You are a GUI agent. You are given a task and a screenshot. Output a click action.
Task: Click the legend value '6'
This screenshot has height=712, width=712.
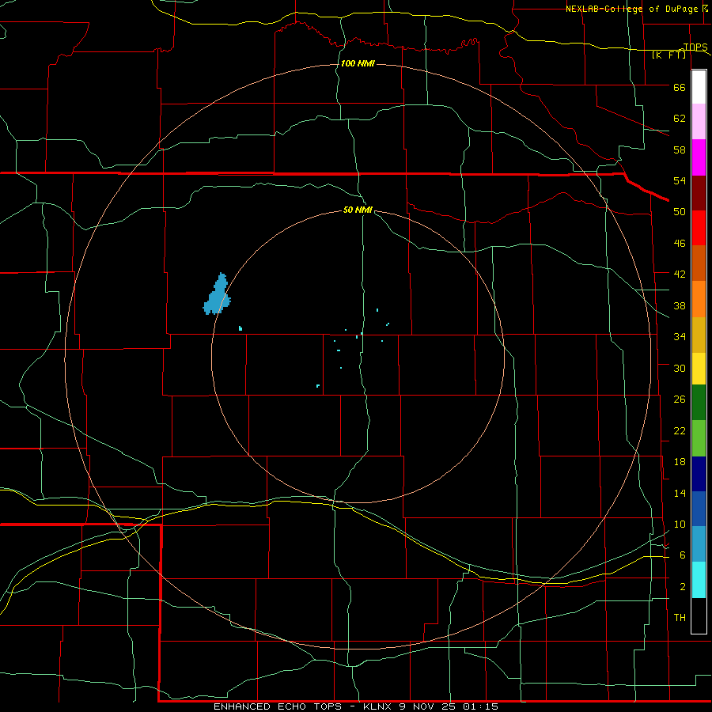pos(683,555)
